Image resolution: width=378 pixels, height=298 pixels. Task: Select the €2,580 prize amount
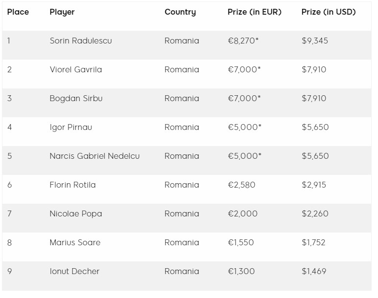242,185
